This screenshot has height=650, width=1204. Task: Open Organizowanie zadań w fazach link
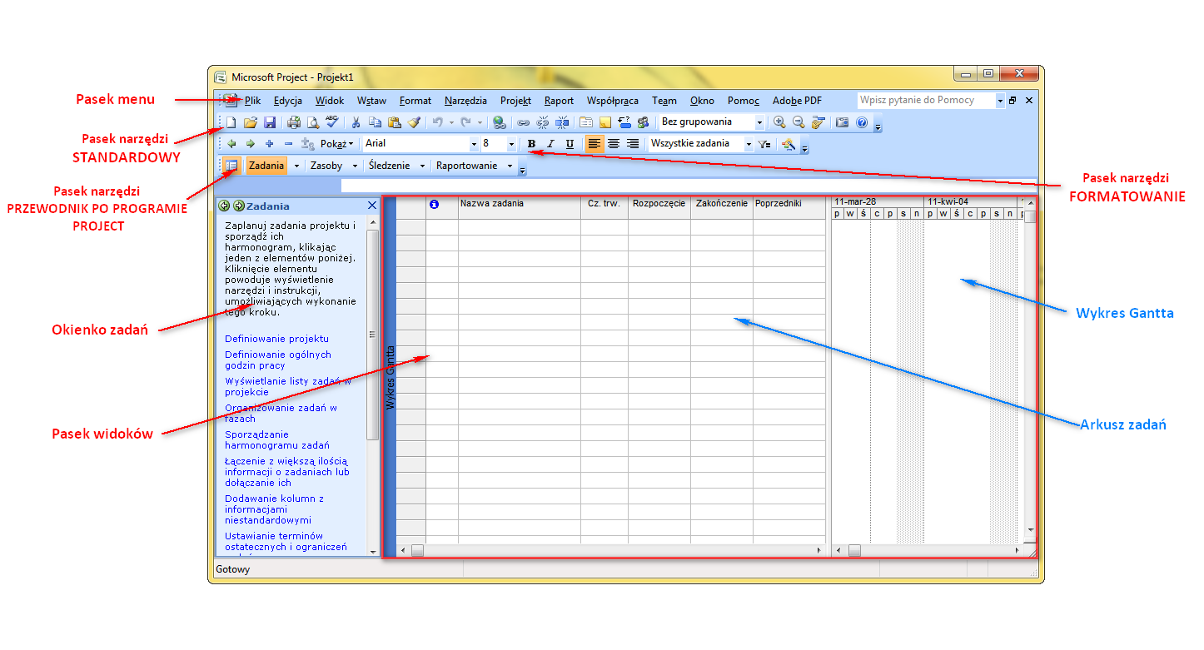click(x=281, y=413)
